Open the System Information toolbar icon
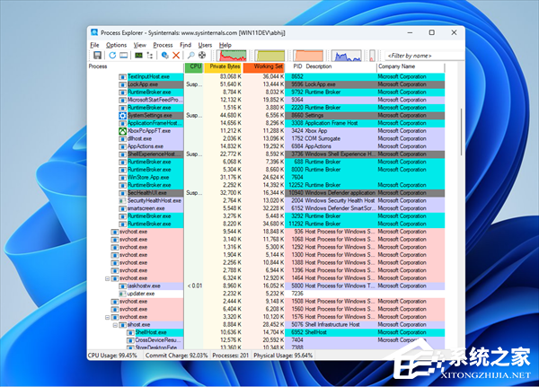539x387 pixels. click(138, 56)
